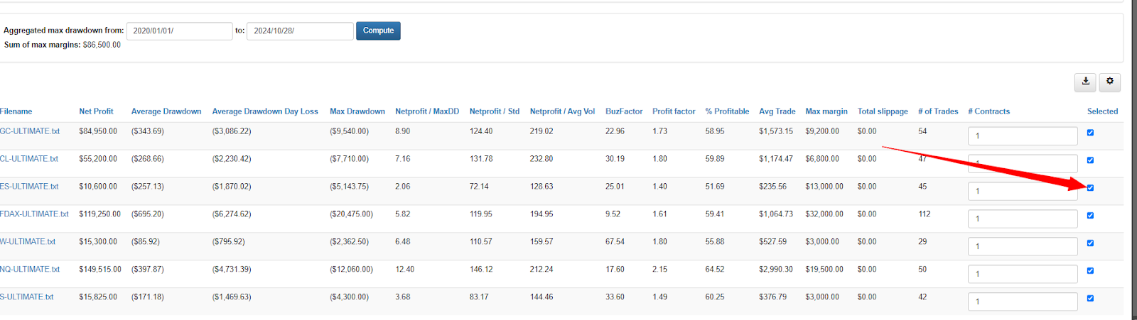Screen dimensions: 1137x320
Task: Edit contracts field for S-ULTIMATE.txt
Action: pos(1023,302)
